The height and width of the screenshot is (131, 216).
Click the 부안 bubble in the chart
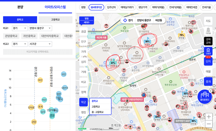[40, 80]
